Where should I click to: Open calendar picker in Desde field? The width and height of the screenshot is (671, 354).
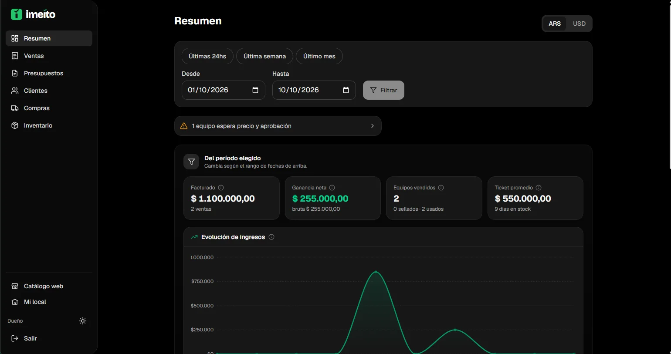255,90
